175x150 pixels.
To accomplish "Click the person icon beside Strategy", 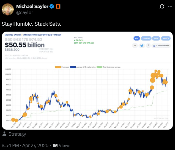I will tap(4, 134).
